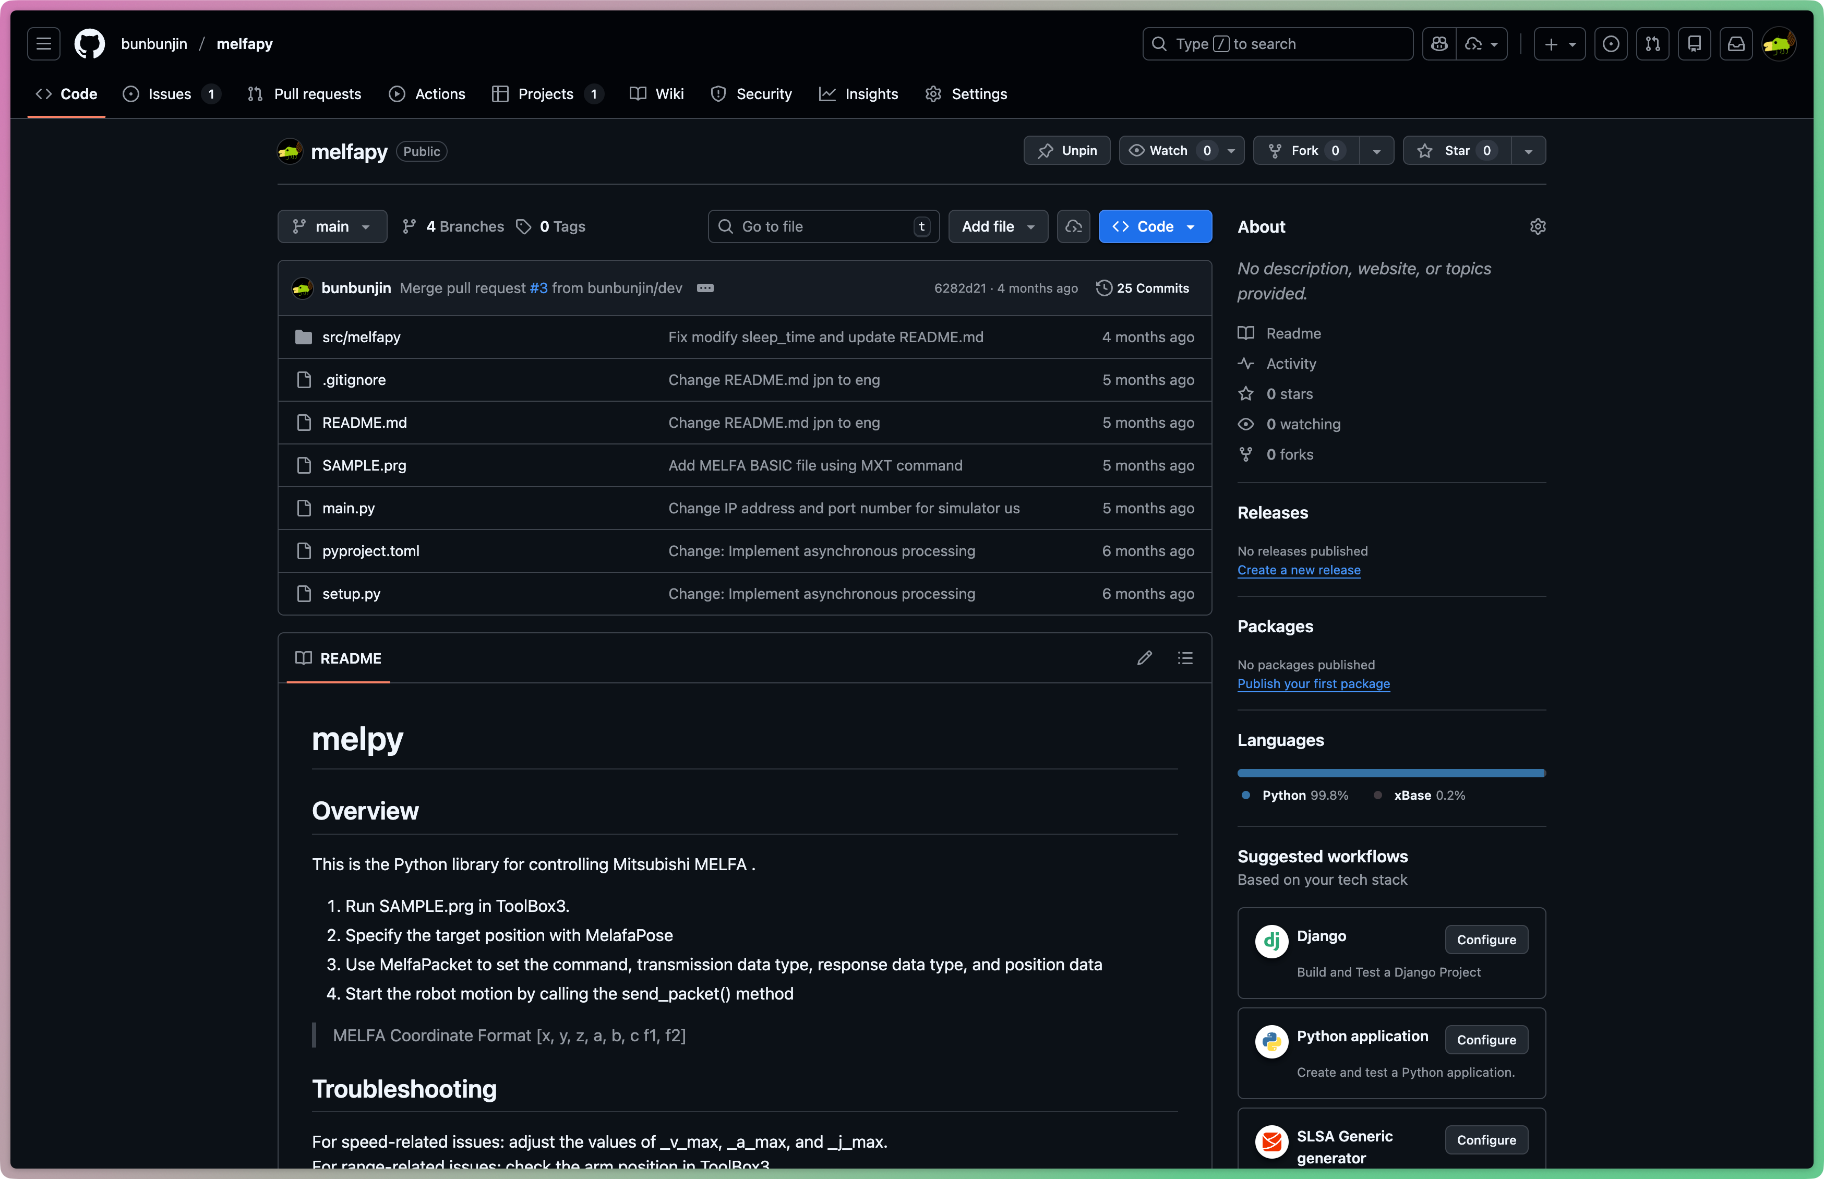Open the global navigation hamburger menu
Viewport: 1824px width, 1179px height.
pos(44,44)
